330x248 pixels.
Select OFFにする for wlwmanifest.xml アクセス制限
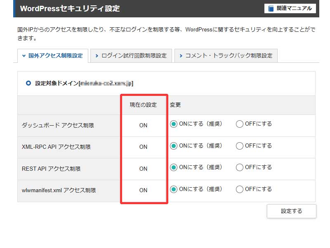(240, 189)
